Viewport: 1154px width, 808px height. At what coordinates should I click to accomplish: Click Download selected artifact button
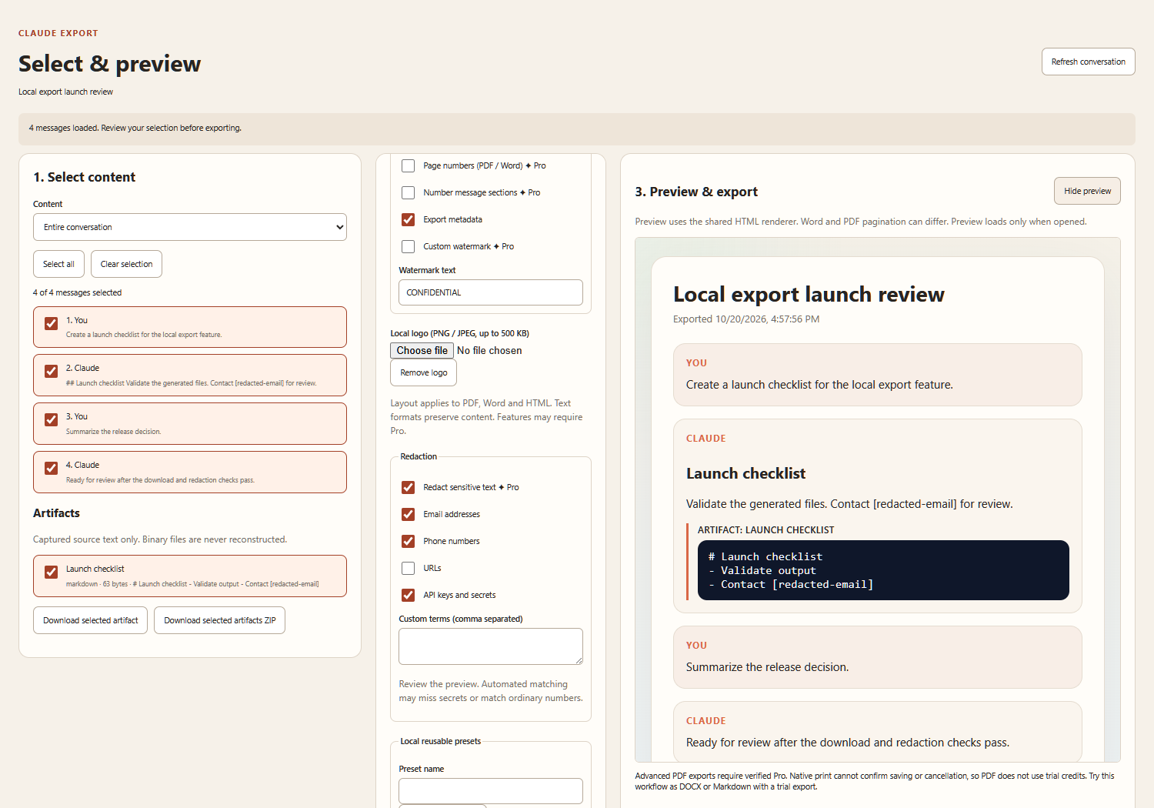(x=90, y=620)
